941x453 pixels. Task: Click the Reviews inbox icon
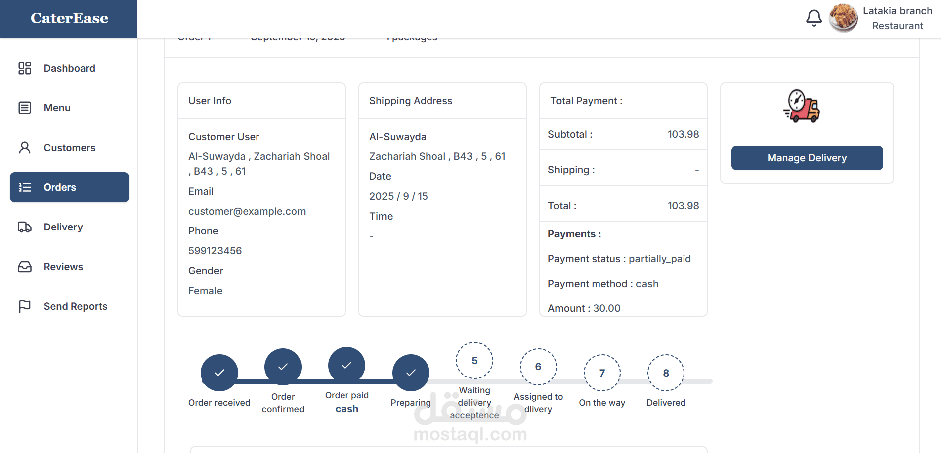(x=25, y=267)
